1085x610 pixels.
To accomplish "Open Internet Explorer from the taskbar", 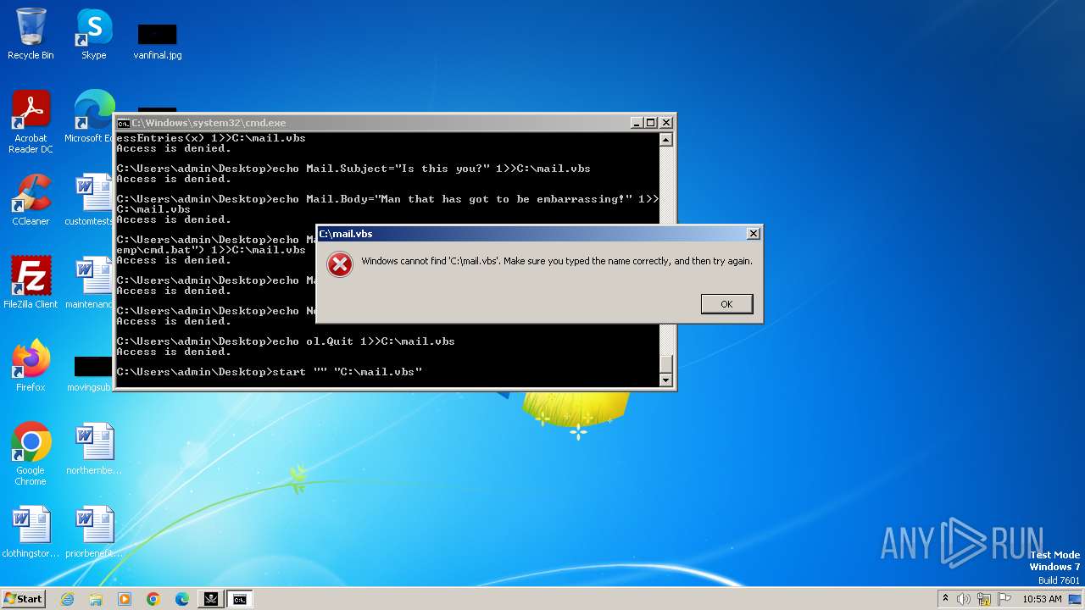I will (x=67, y=599).
